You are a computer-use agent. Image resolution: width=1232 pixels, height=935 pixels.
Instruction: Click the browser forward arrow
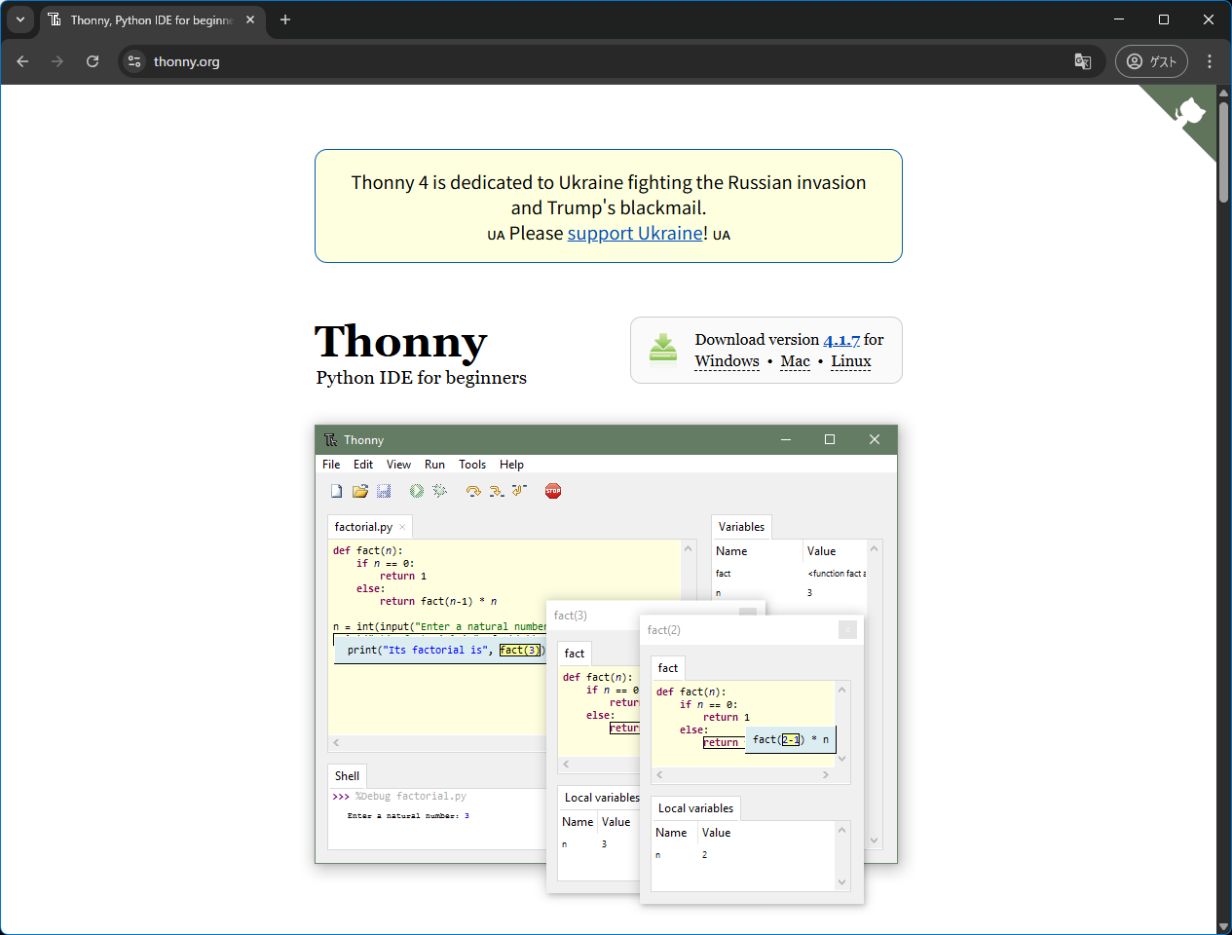pos(57,61)
